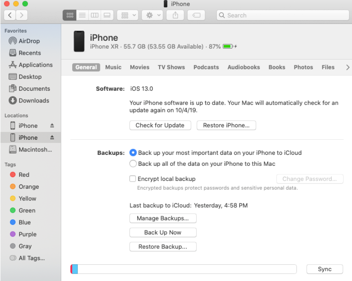Switch to list view in toolbar
This screenshot has height=281, width=352.
pyautogui.click(x=82, y=15)
